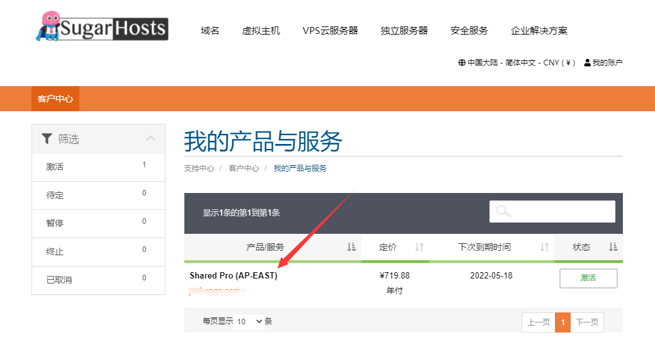
Task: Sort by 产品/服务 column icon
Action: pos(351,247)
